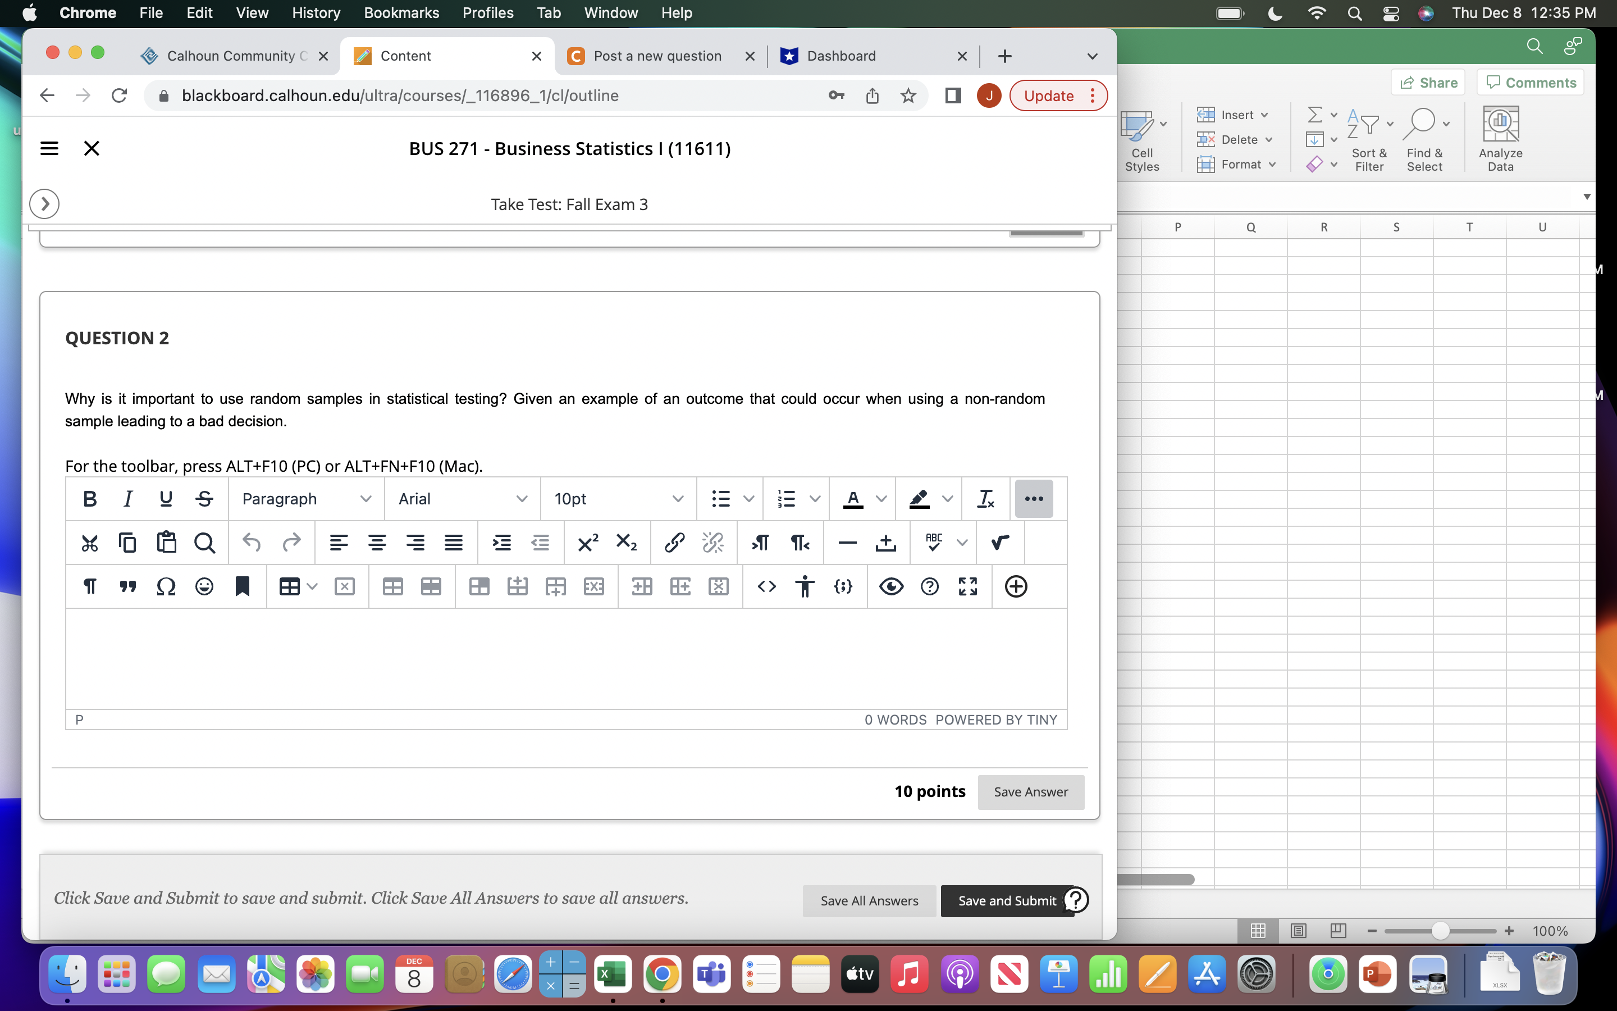Switch to the Dashboard tab

[x=842, y=56]
